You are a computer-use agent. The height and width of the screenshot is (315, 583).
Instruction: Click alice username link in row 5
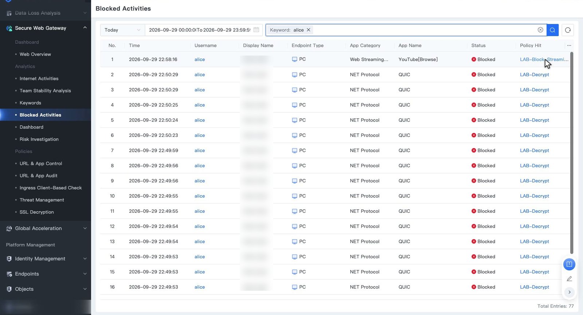tap(200, 120)
